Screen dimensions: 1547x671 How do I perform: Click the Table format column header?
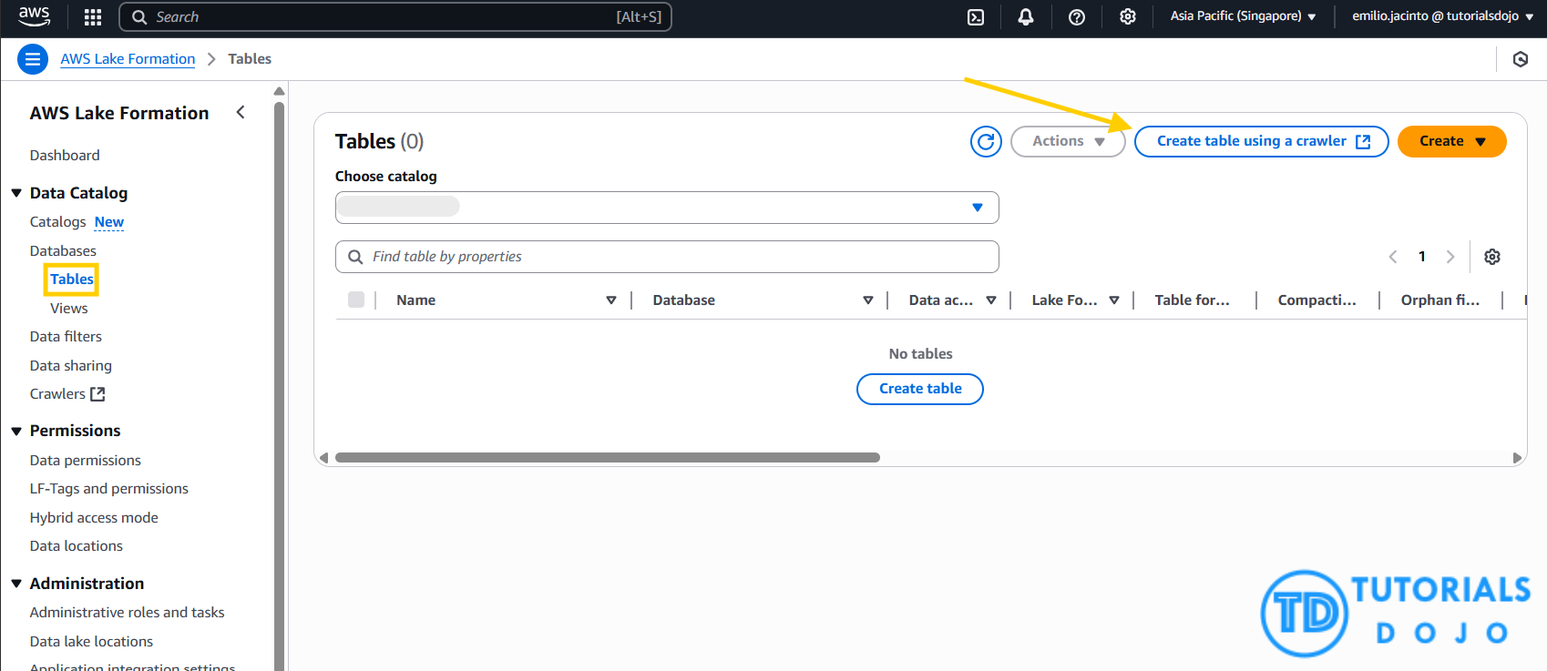1192,300
